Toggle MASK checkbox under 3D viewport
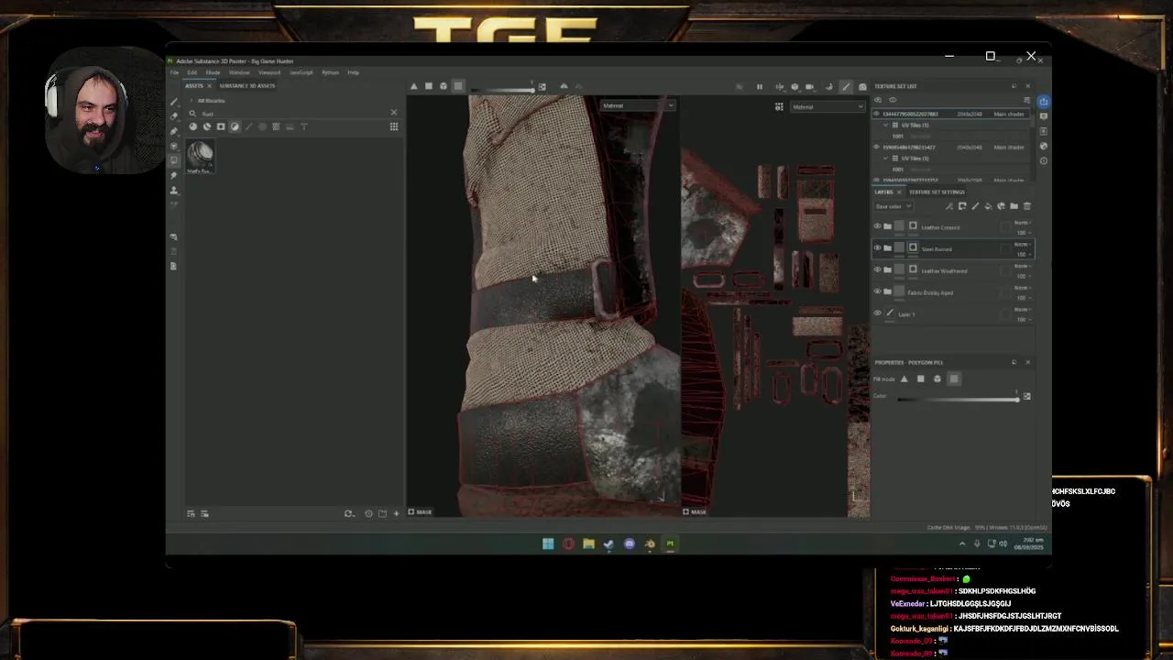Image resolution: width=1173 pixels, height=660 pixels. click(x=411, y=511)
